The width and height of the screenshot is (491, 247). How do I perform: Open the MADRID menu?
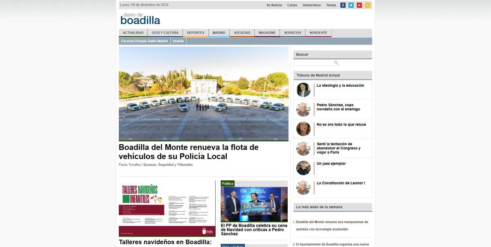click(x=219, y=33)
